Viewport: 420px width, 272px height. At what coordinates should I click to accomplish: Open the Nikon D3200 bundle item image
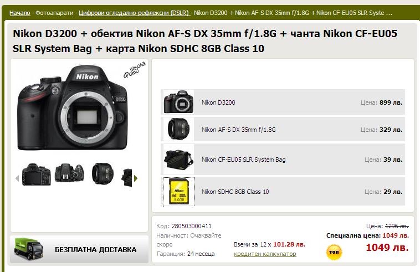178,102
